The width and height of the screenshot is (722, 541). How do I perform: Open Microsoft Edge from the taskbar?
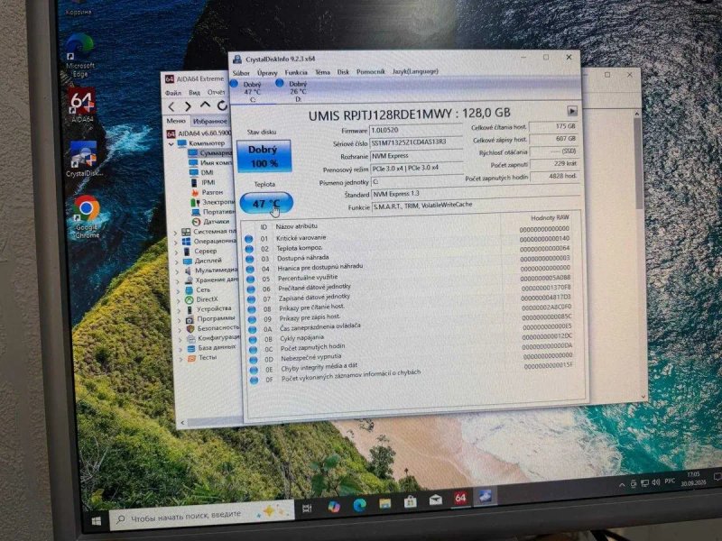[359, 505]
